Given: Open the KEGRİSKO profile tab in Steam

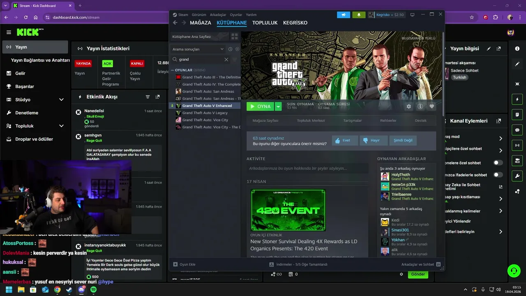Looking at the screenshot, I should click(295, 23).
